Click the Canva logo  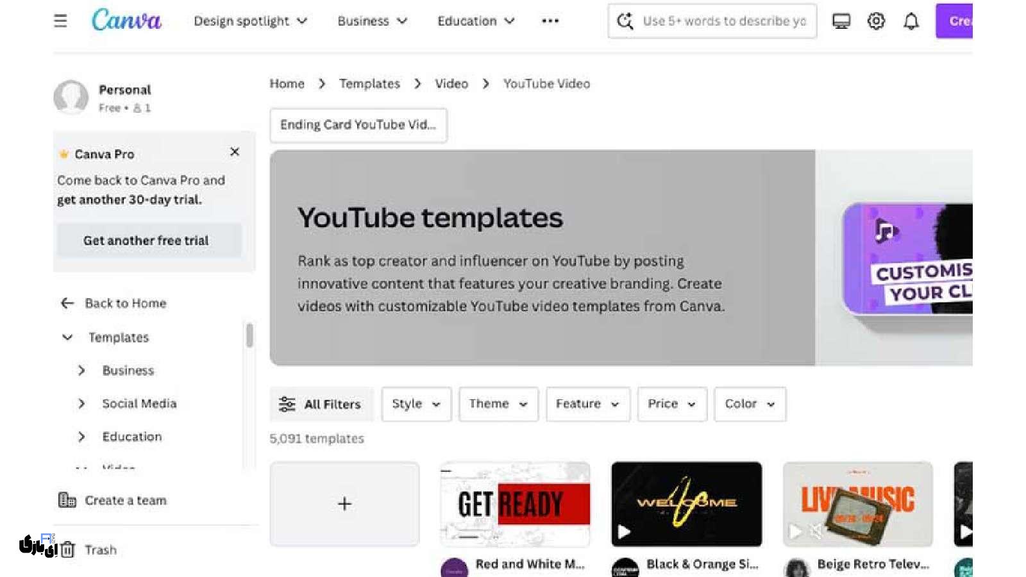126,20
